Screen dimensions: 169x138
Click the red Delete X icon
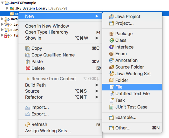pos(28,68)
